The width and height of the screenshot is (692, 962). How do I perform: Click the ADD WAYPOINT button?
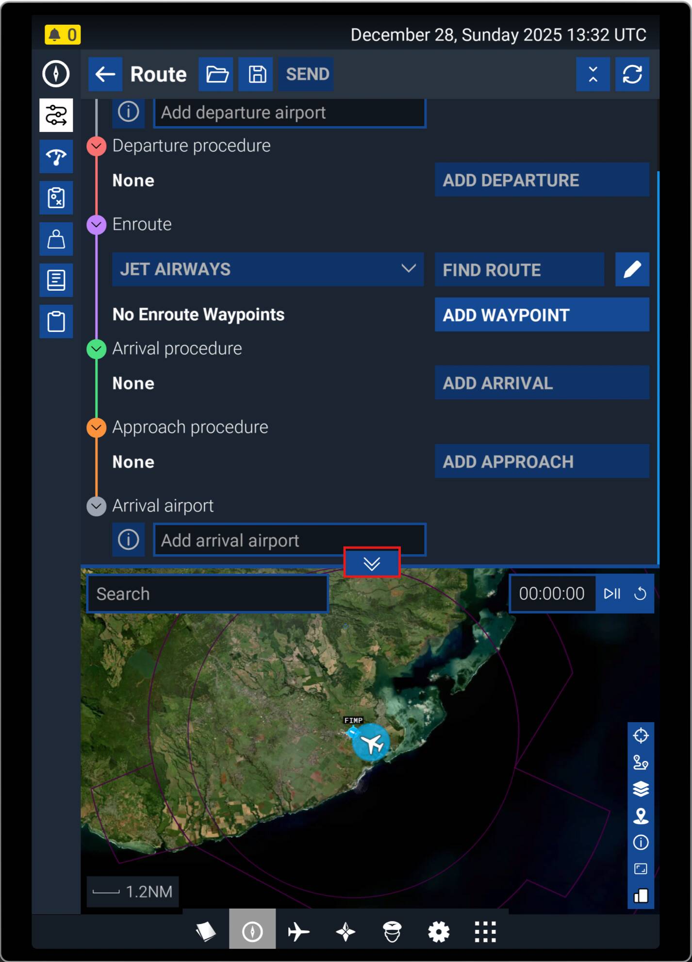click(x=542, y=315)
